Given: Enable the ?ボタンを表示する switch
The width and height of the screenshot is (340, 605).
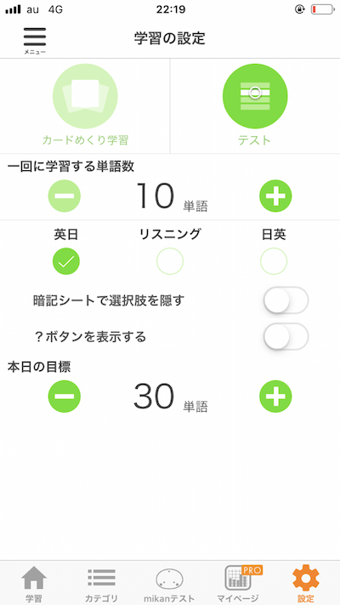Looking at the screenshot, I should (286, 336).
